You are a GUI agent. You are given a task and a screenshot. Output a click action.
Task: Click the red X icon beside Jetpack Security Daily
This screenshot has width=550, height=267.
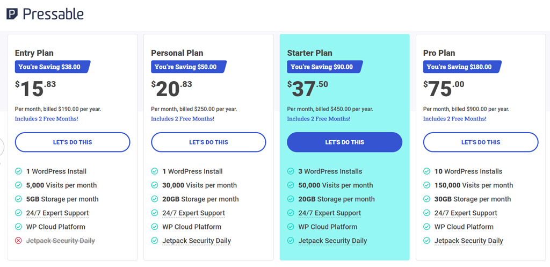[x=19, y=241]
